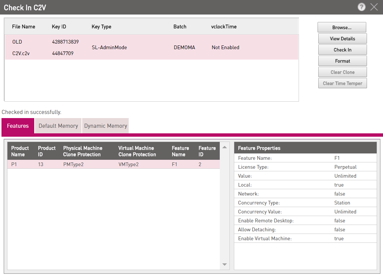This screenshot has width=383, height=276.
Task: Click the Format button
Action: click(342, 61)
